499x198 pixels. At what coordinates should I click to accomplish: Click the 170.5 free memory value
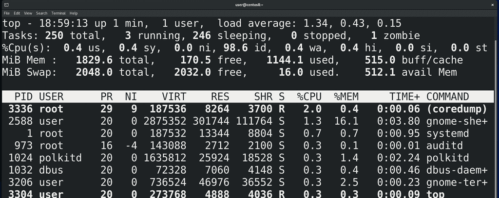click(x=196, y=60)
